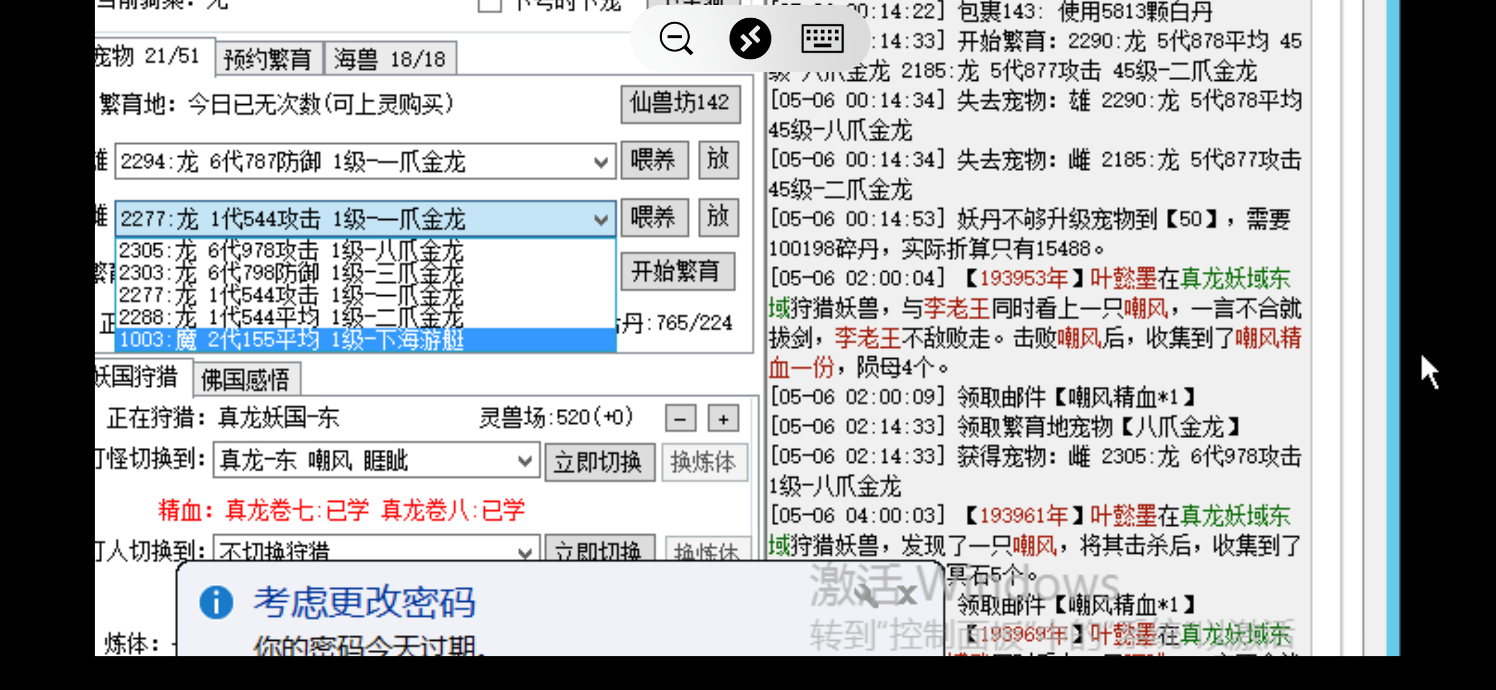Click the zoom out magnifier icon
Image resolution: width=1496 pixels, height=690 pixels.
pyautogui.click(x=675, y=39)
